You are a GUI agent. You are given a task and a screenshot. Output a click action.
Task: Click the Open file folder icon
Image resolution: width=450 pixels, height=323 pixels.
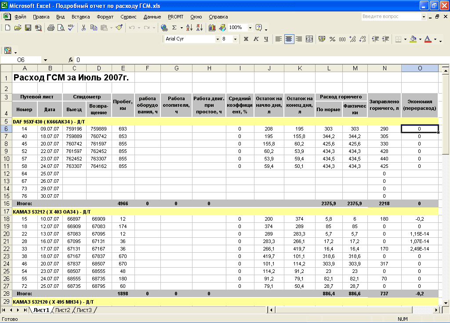click(18, 28)
